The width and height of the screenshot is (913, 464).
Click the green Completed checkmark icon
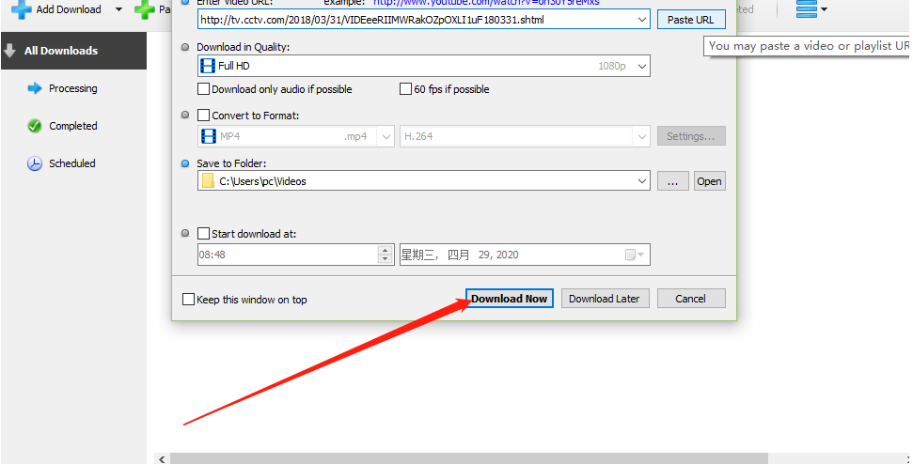click(35, 126)
